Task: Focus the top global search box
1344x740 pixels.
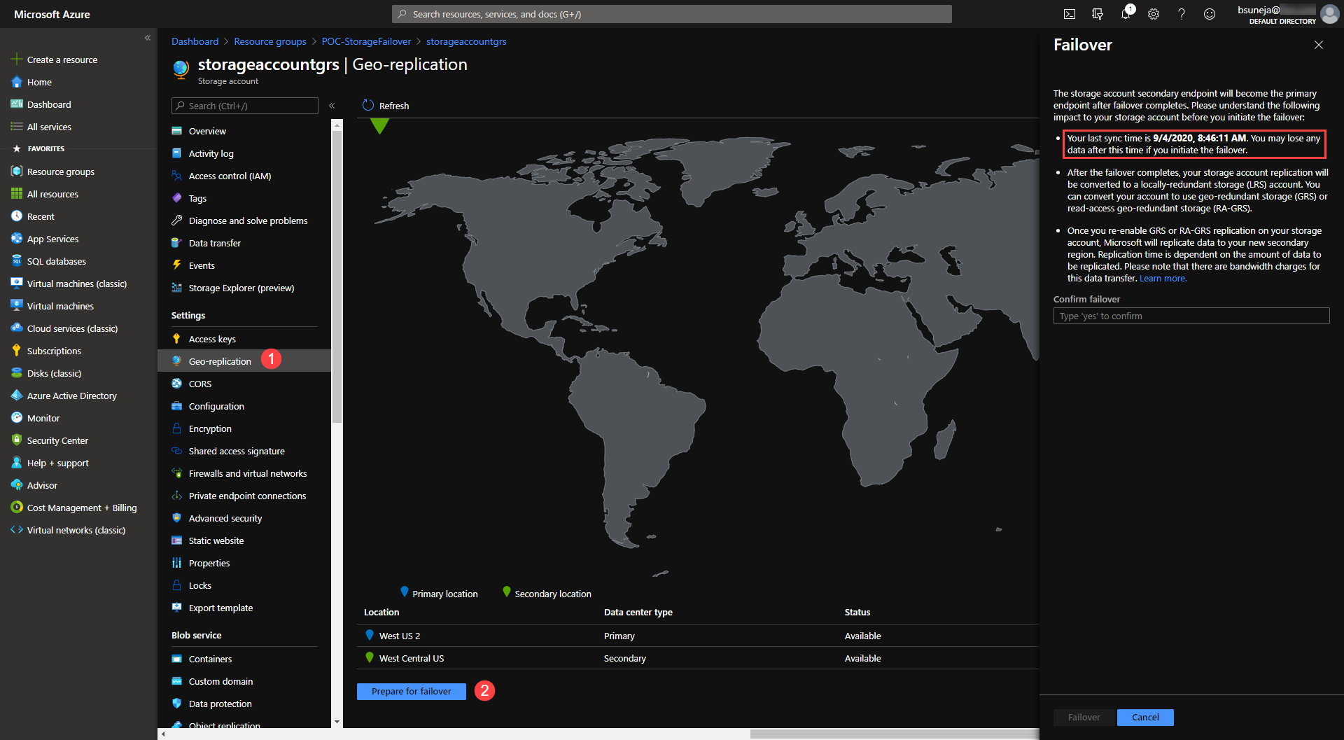Action: 672,14
